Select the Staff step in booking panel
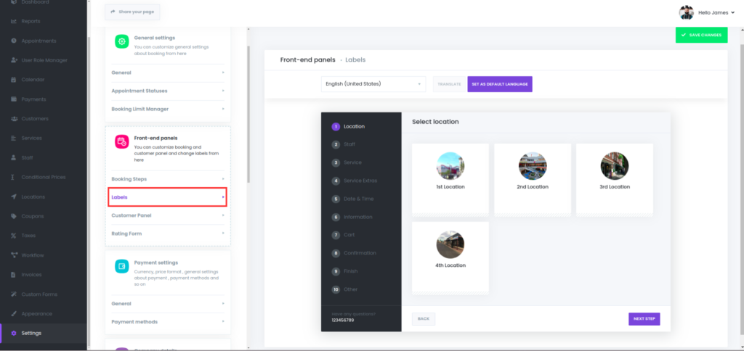 tap(349, 144)
